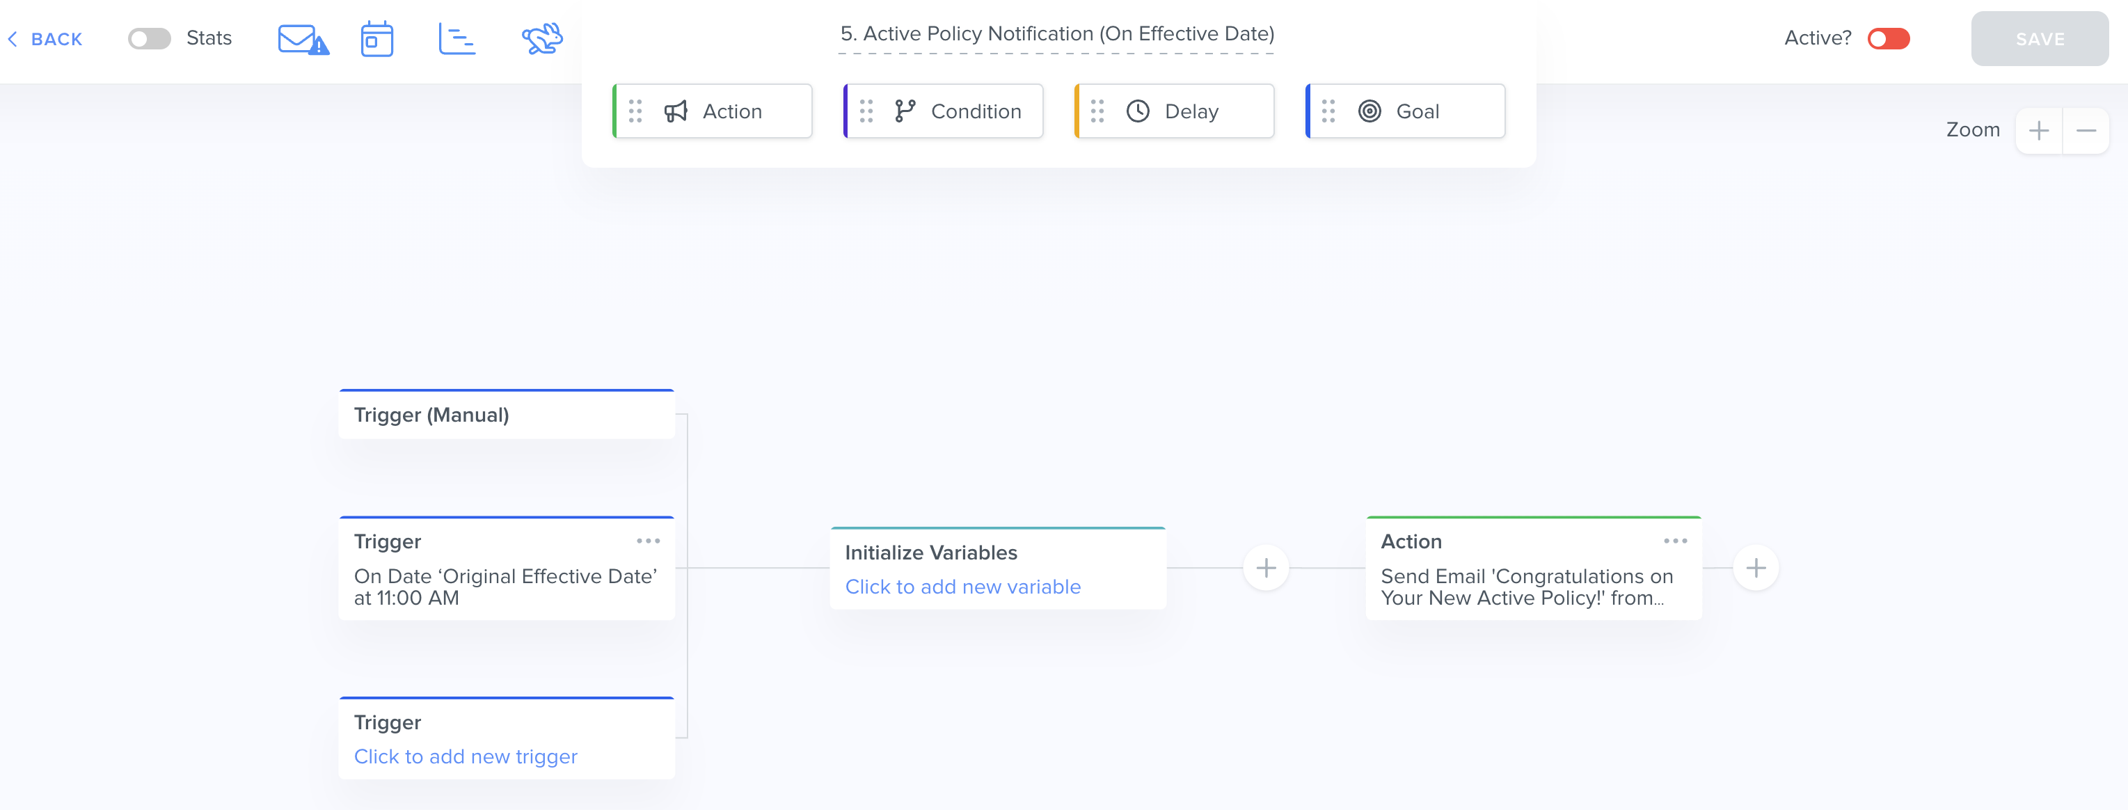Open the Send Email action options menu
The height and width of the screenshot is (810, 2128).
tap(1674, 541)
